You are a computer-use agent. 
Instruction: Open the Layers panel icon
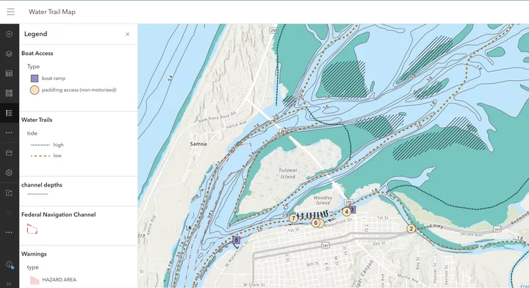pos(9,54)
